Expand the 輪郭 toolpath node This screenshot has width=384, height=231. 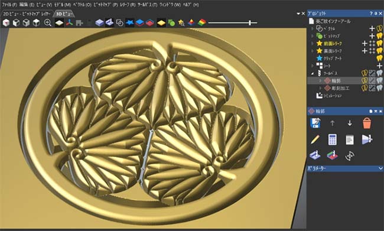[x=320, y=80]
